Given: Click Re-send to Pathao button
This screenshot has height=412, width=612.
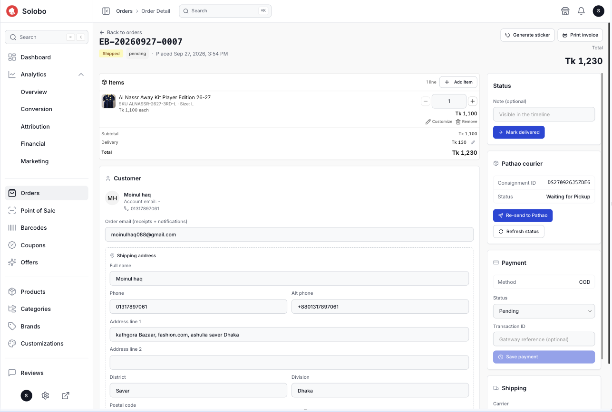Looking at the screenshot, I should pos(523,215).
